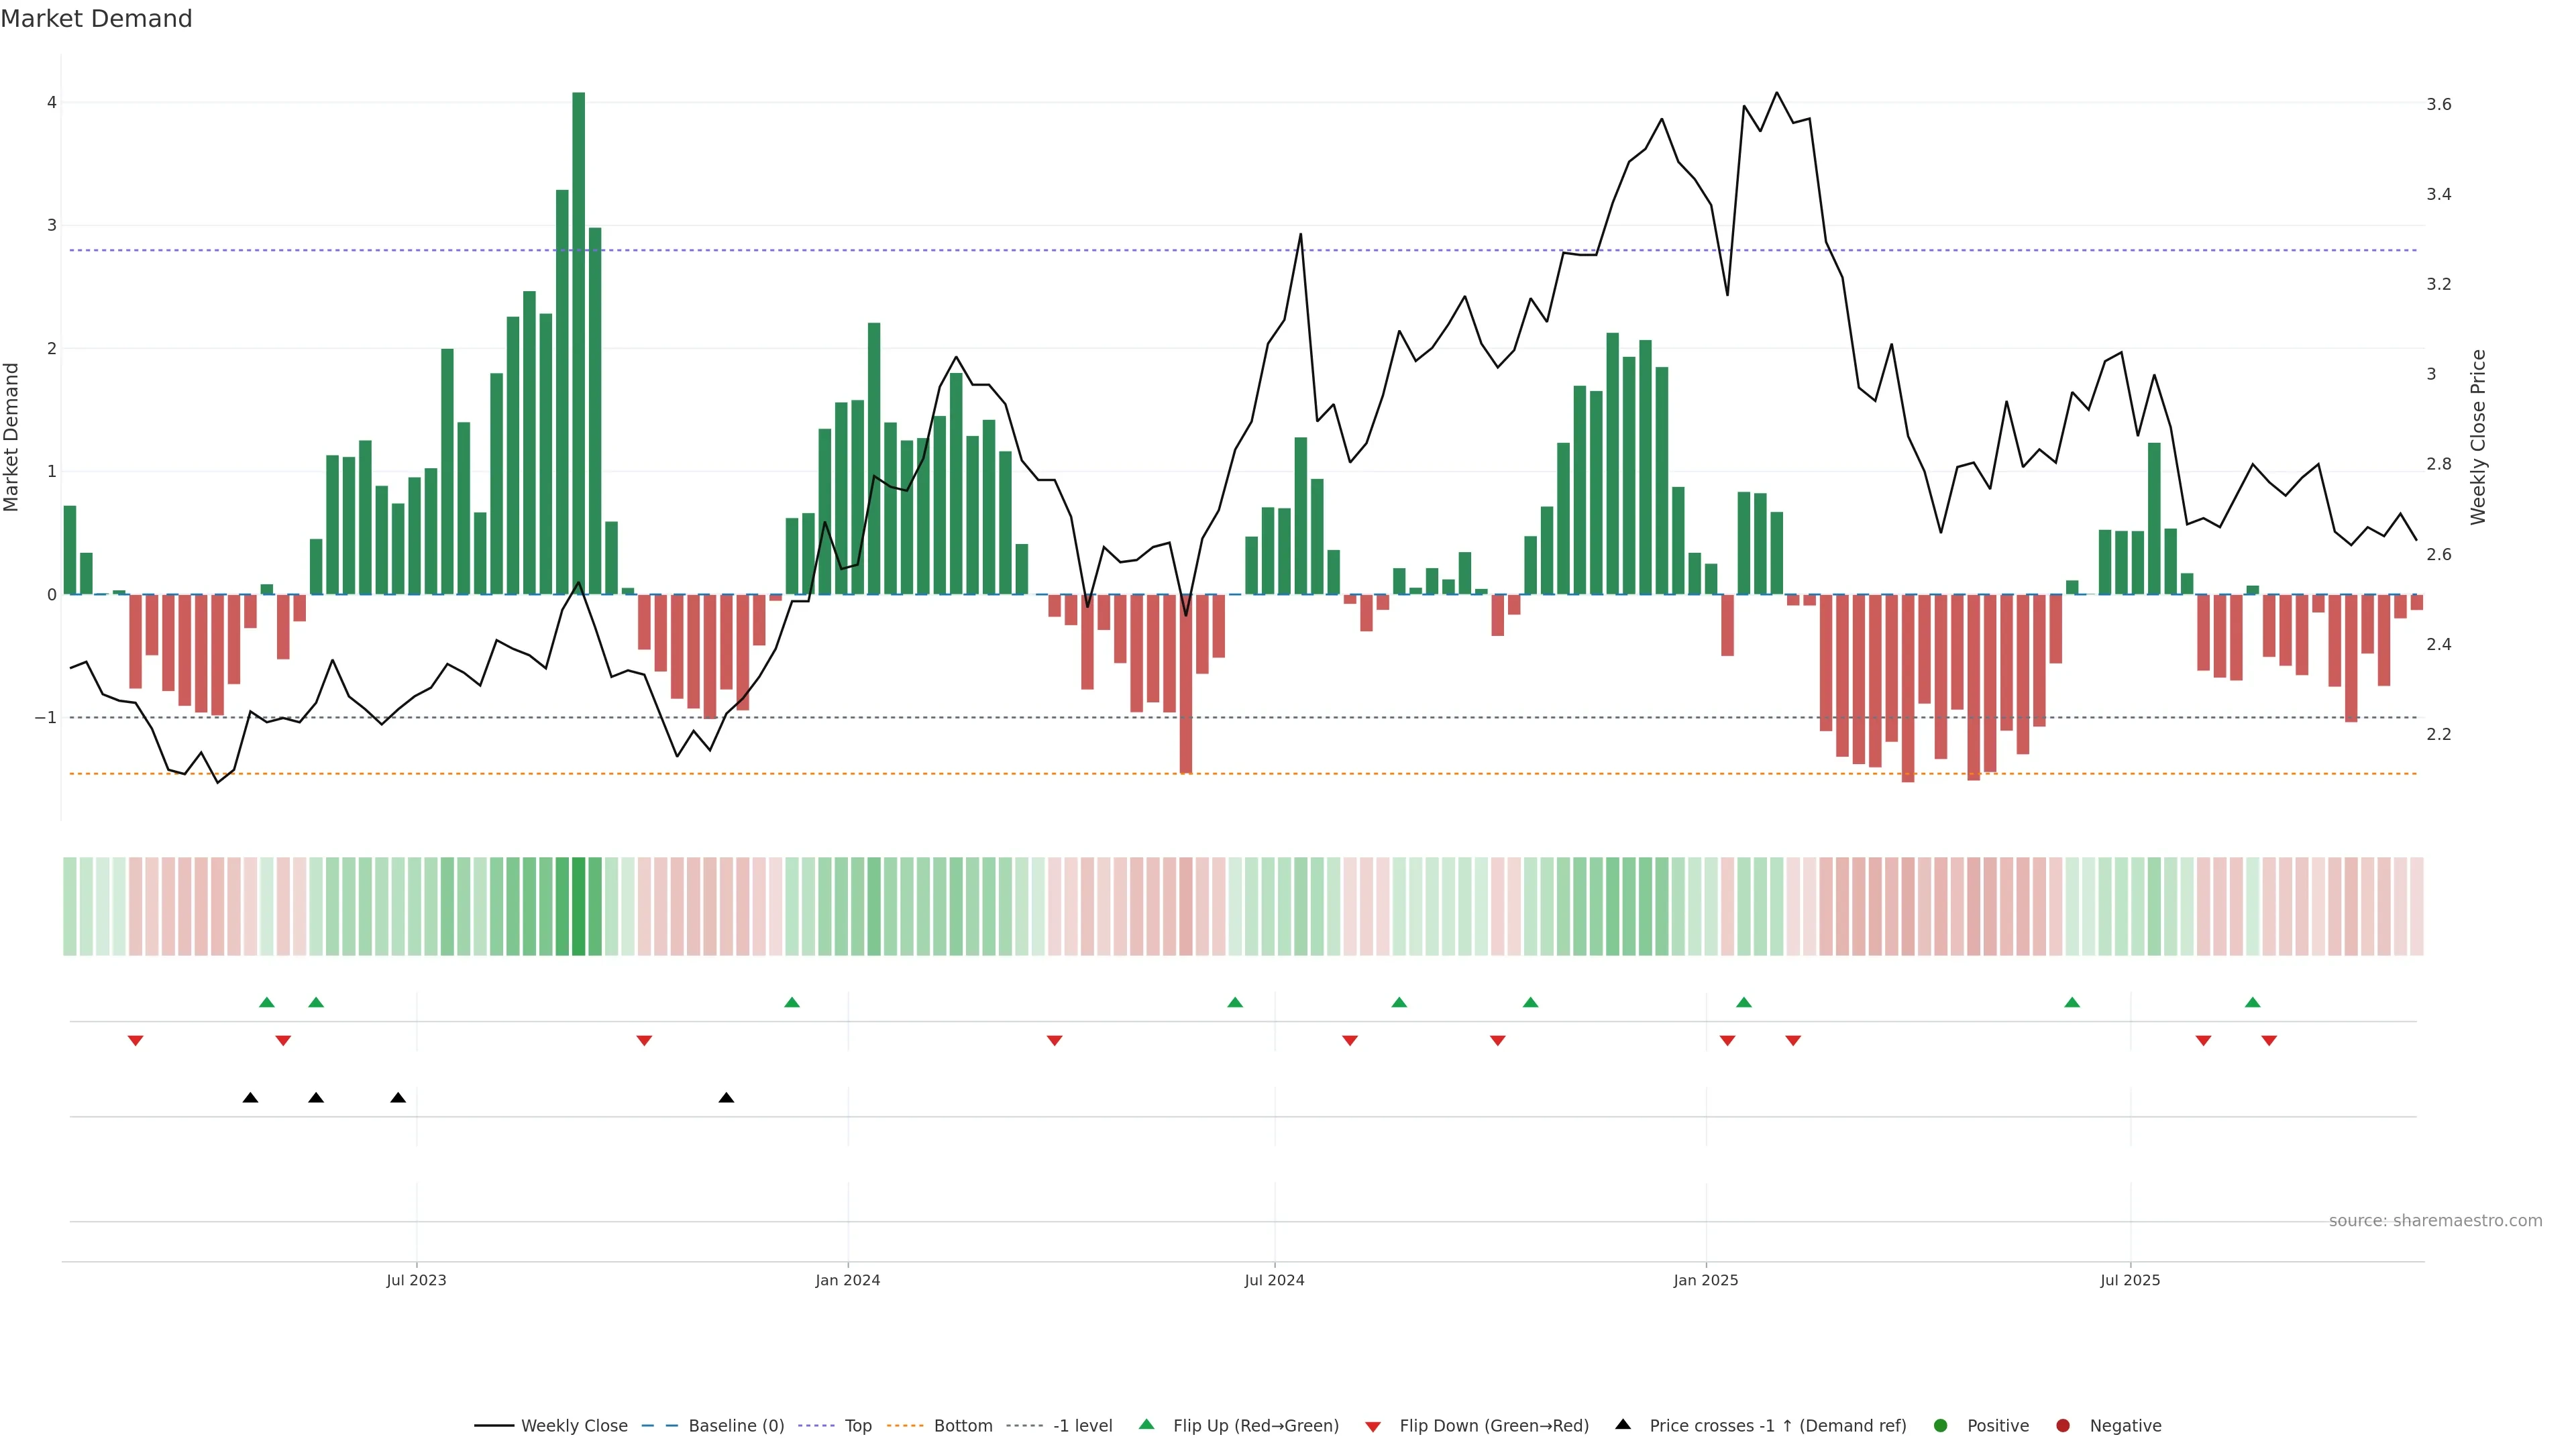Click the Jan 2024 x-axis label
The width and height of the screenshot is (2576, 1449).
(x=847, y=1280)
